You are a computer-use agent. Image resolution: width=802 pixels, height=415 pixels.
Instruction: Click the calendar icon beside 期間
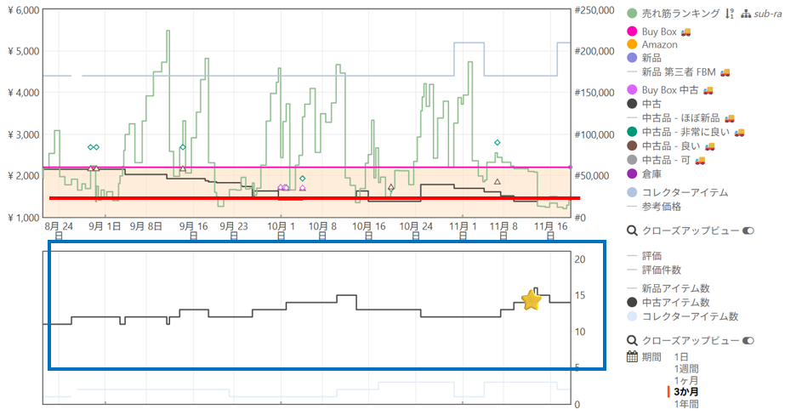tap(632, 356)
